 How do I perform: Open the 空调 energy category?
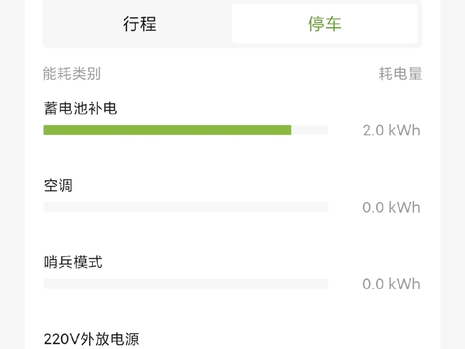click(58, 185)
